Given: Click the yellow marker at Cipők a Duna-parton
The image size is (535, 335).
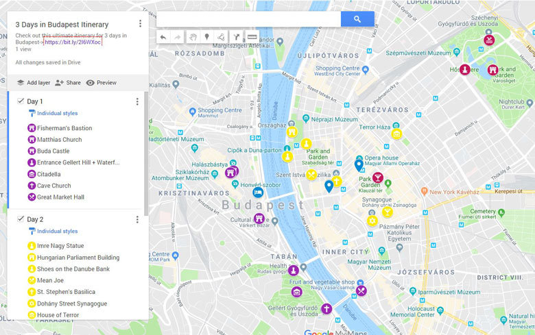Looking at the screenshot, I should pyautogui.click(x=287, y=157).
